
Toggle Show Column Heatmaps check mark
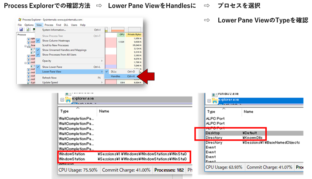[38, 41]
